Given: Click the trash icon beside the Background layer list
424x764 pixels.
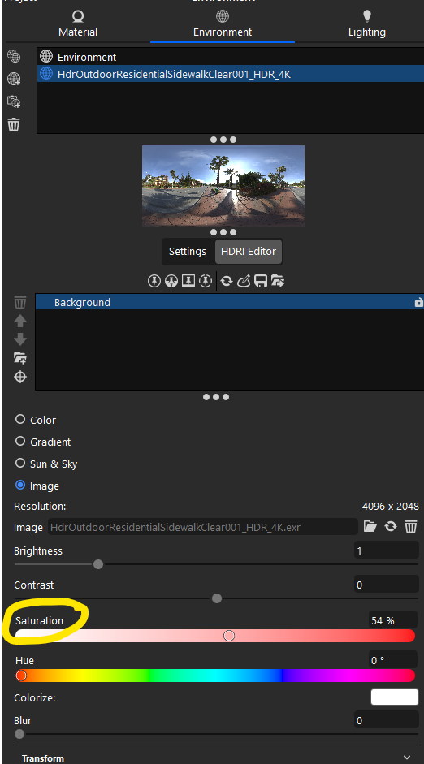Looking at the screenshot, I should 20,302.
